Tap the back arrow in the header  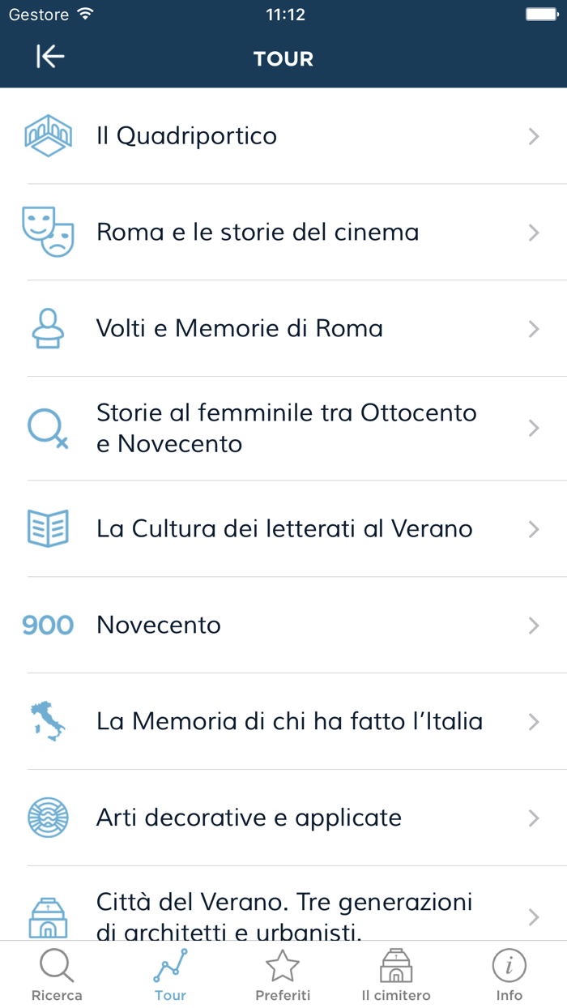50,58
